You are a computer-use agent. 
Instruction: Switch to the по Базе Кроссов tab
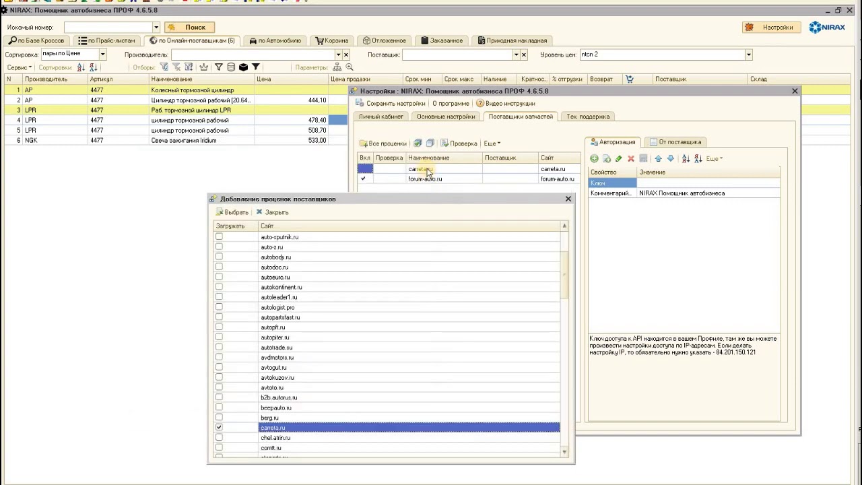tap(36, 41)
